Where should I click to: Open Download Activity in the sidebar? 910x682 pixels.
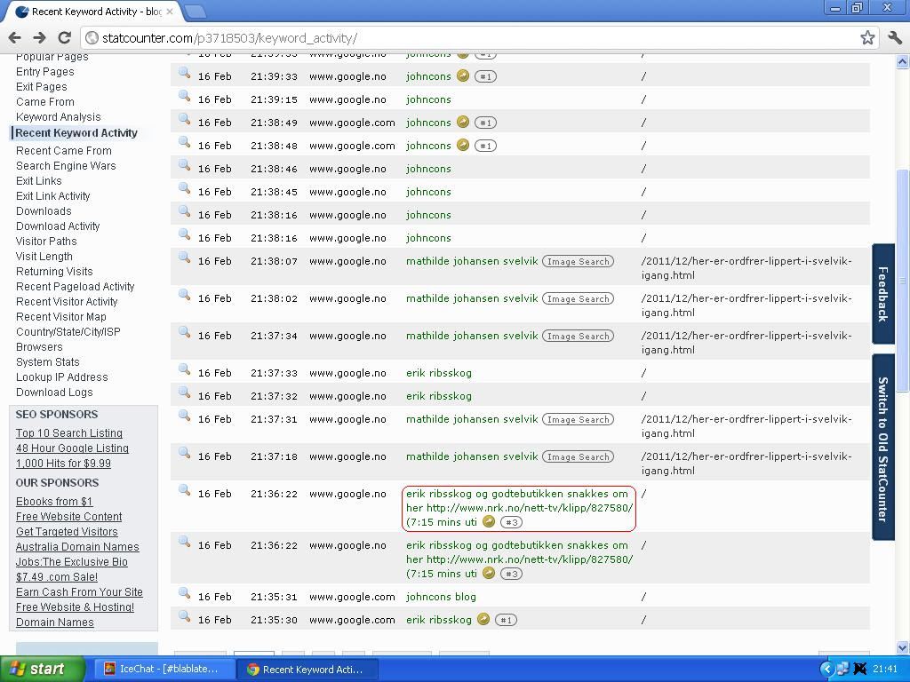(58, 226)
